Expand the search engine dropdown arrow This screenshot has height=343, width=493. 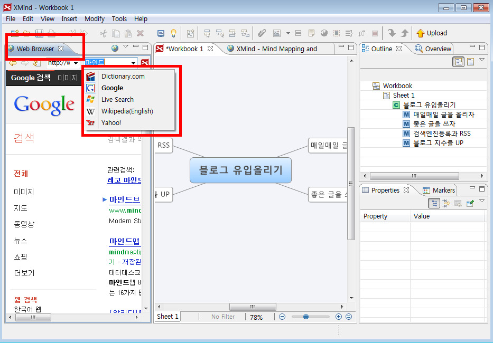133,63
